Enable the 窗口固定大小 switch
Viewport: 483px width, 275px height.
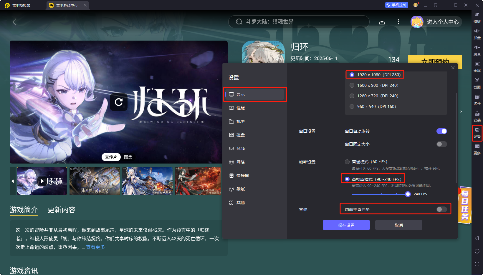(441, 144)
